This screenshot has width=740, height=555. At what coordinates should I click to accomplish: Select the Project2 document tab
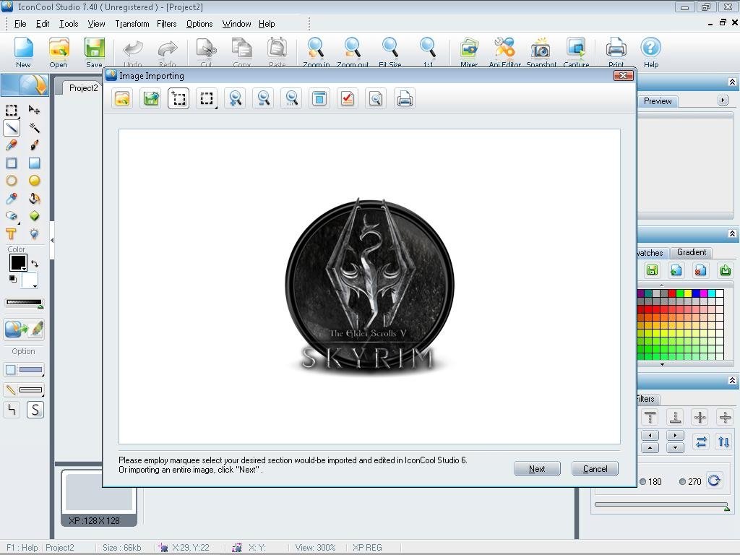coord(83,87)
